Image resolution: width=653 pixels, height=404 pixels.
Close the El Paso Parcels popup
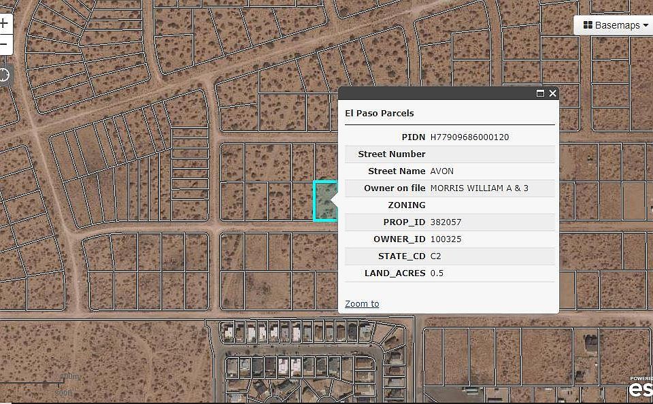pyautogui.click(x=552, y=93)
